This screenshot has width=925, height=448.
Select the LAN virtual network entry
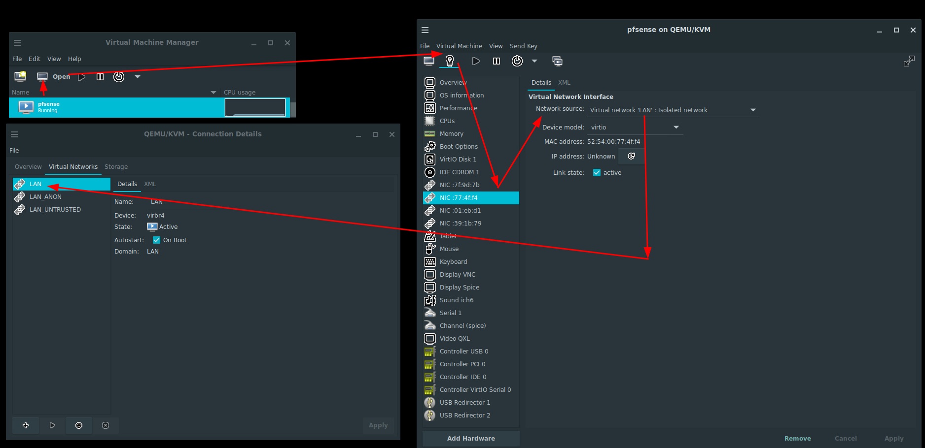pyautogui.click(x=62, y=184)
